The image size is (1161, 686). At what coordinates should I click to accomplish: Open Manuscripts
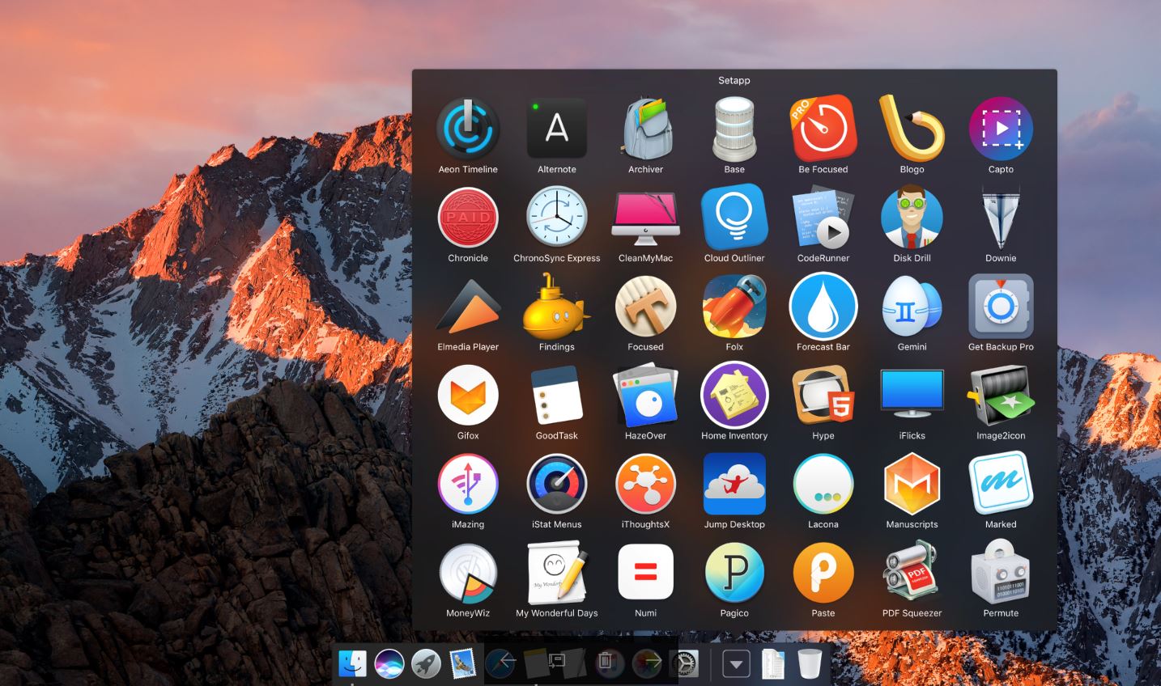pos(912,484)
